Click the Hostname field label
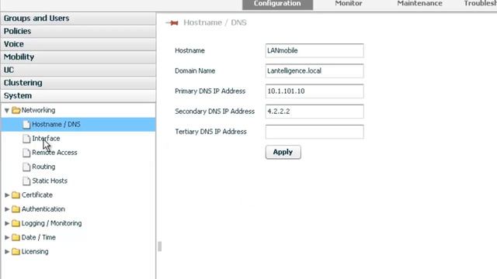Screen dimensions: 497x279 click(x=189, y=50)
